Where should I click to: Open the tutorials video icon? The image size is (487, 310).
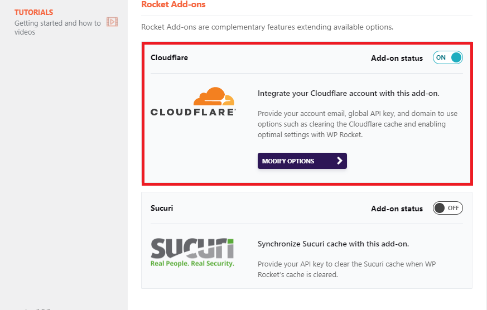click(x=112, y=22)
